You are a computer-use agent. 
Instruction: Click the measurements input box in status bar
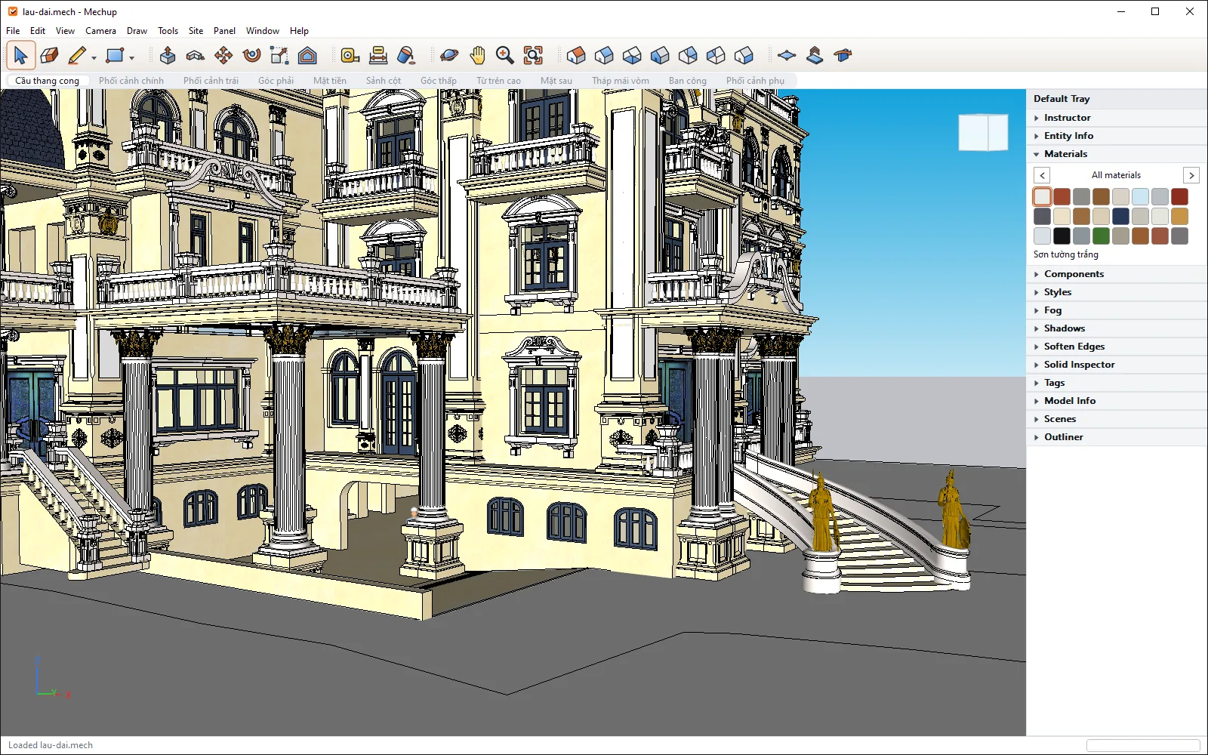coord(1142,745)
